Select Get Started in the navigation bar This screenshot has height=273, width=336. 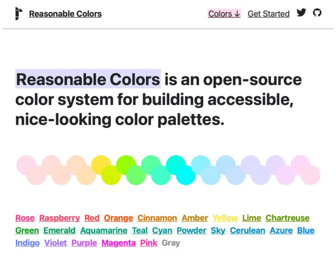[268, 14]
